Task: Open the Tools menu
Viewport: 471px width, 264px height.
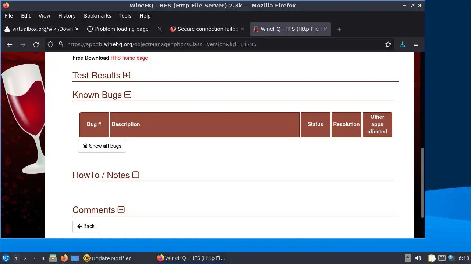Action: [125, 16]
